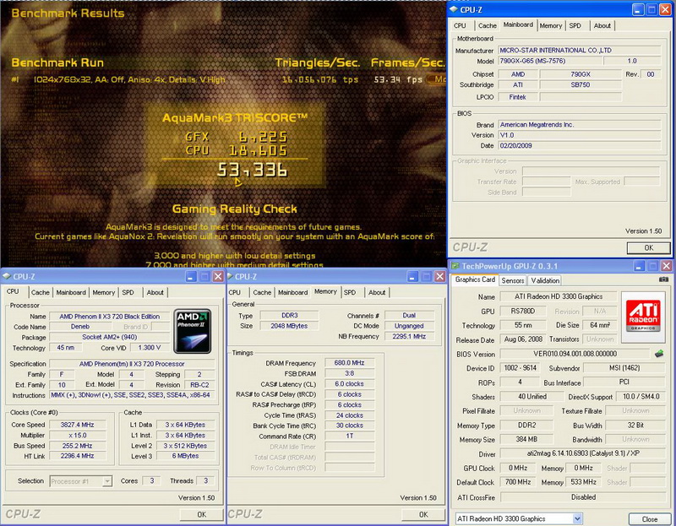This screenshot has width=676, height=526.
Task: Click OK in the CPU-Z Memory window
Action: click(423, 514)
